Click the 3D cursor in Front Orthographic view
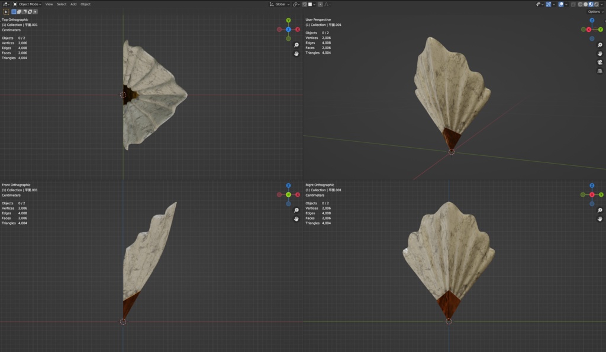Screen dimensions: 606x352 click(123, 321)
